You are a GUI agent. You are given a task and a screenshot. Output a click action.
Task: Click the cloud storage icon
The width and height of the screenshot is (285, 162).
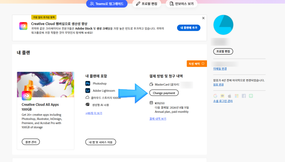coord(87,97)
